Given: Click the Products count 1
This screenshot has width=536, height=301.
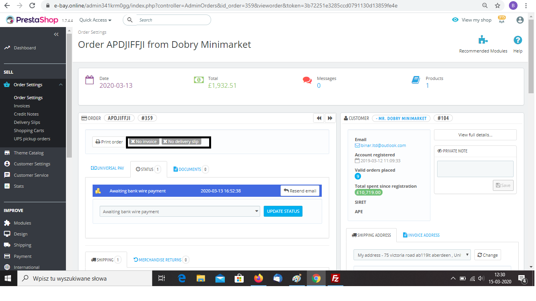Looking at the screenshot, I should 427,85.
